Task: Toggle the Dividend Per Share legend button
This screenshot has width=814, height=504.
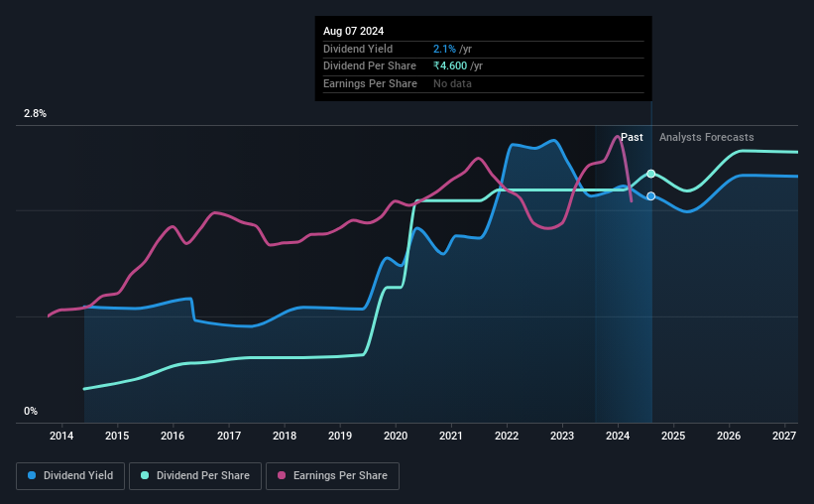Action: point(195,476)
